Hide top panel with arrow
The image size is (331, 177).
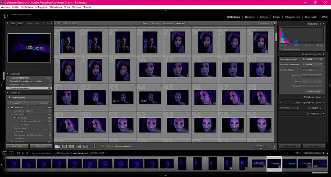[x=165, y=10]
